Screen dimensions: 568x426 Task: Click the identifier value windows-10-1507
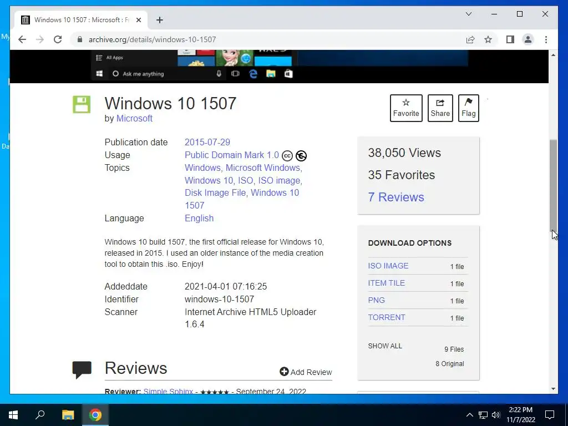[219, 299]
